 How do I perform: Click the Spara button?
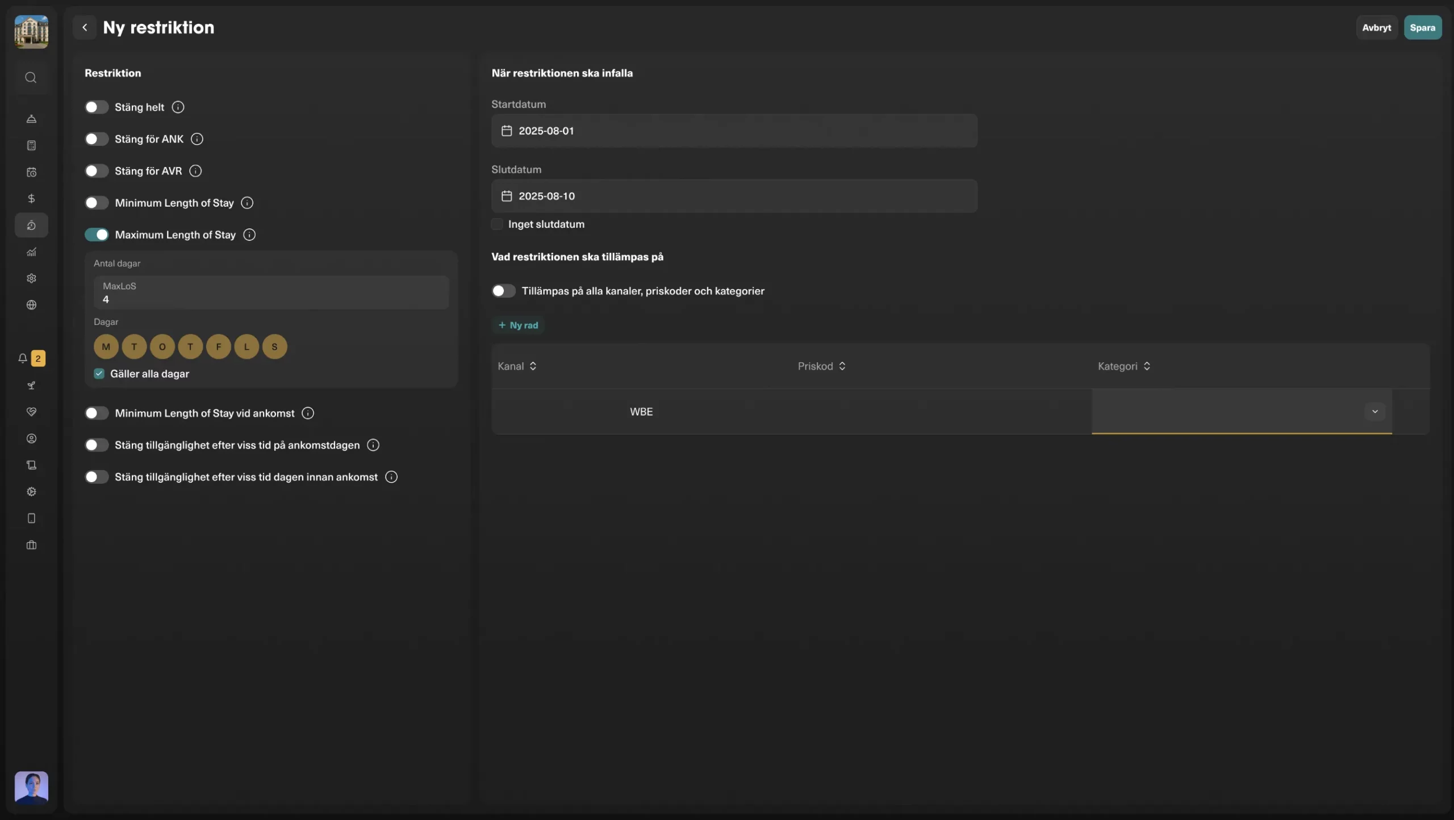pos(1423,27)
